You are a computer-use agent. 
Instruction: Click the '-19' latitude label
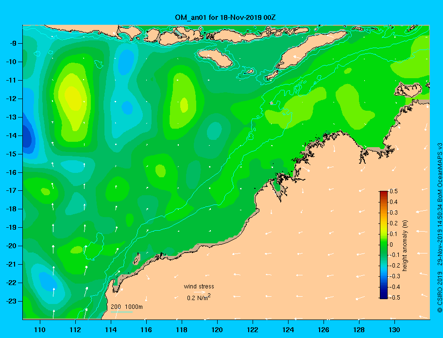pos(11,227)
